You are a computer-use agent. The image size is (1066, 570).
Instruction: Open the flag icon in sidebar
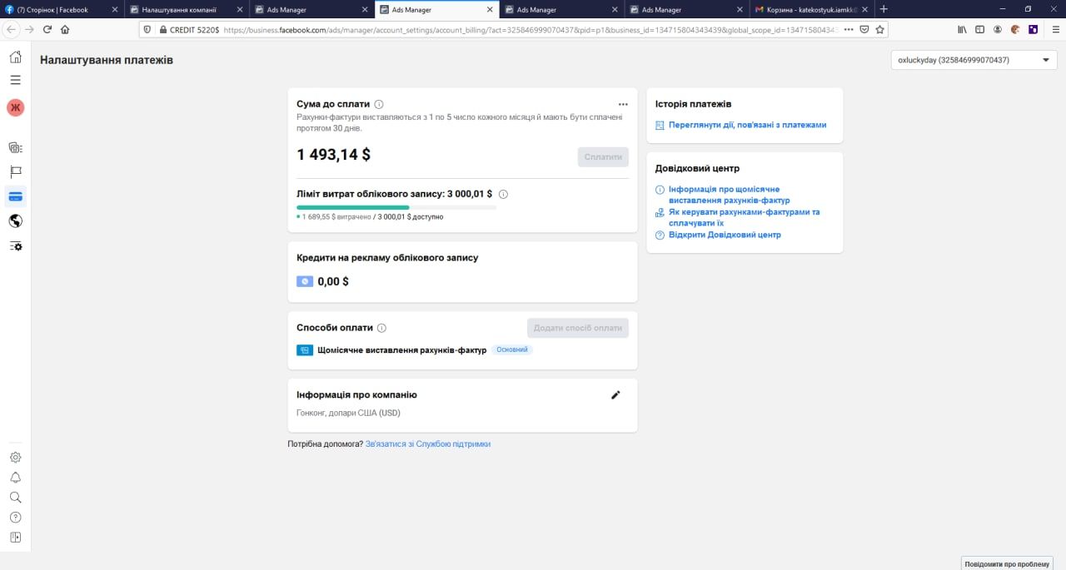pos(15,171)
